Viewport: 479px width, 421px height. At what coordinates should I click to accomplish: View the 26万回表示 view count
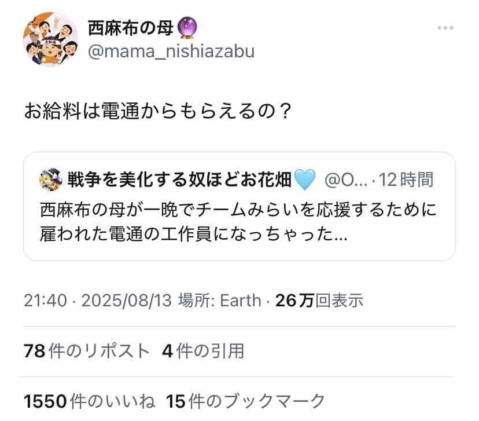click(319, 300)
